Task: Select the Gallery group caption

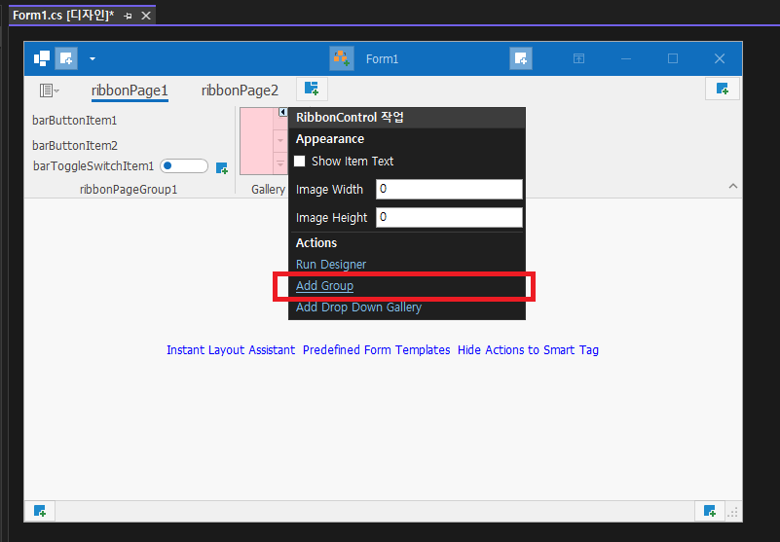Action: click(268, 190)
